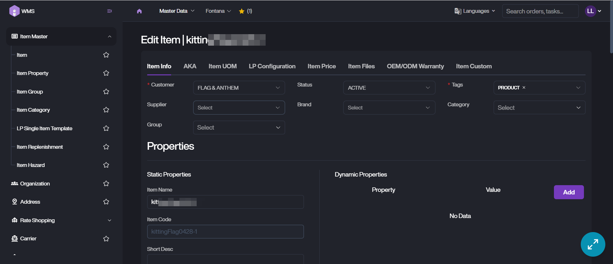The width and height of the screenshot is (613, 264).
Task: Open the Languages translate menu
Action: click(475, 11)
